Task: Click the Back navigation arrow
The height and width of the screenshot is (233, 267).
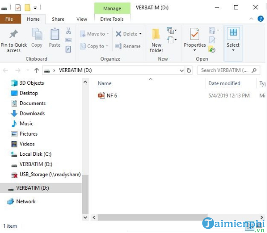Action: point(6,70)
